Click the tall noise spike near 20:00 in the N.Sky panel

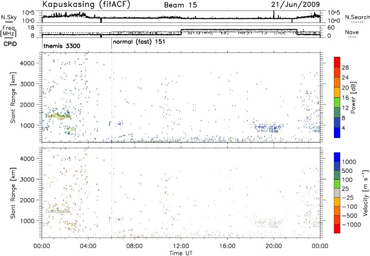point(274,14)
